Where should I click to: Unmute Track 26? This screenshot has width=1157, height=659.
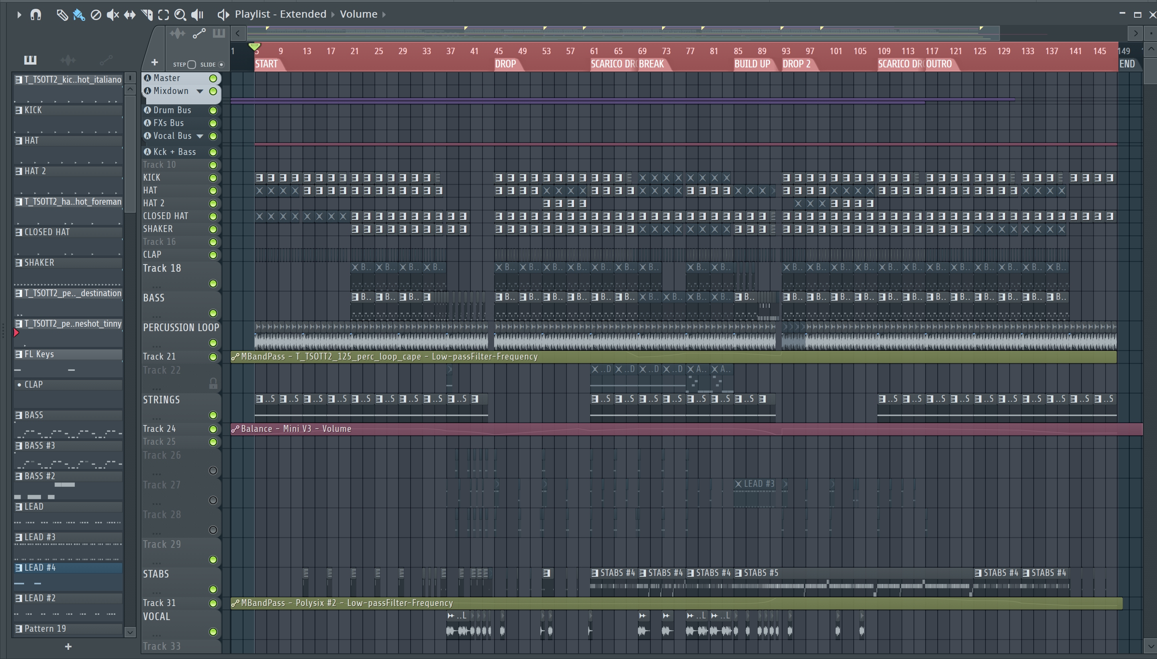click(213, 471)
